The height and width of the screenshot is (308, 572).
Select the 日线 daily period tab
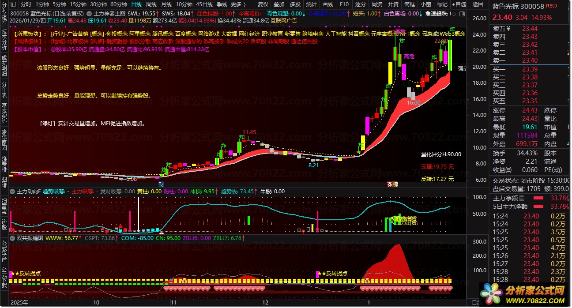[x=136, y=4]
